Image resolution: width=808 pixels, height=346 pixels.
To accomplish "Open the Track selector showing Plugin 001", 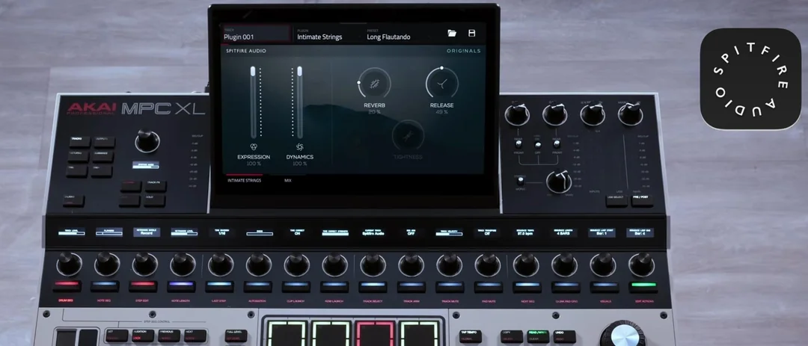I will click(254, 34).
